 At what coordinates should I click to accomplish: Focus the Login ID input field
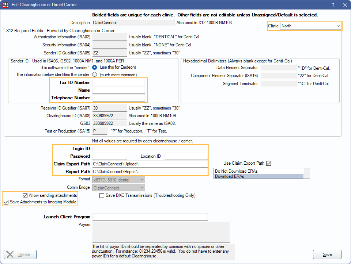click(109, 149)
